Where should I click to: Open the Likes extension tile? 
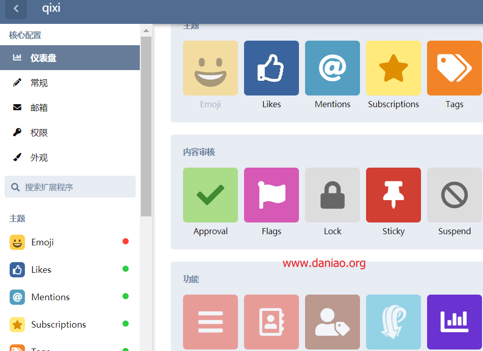271,69
